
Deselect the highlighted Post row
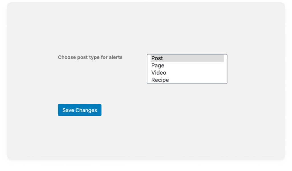click(187, 58)
